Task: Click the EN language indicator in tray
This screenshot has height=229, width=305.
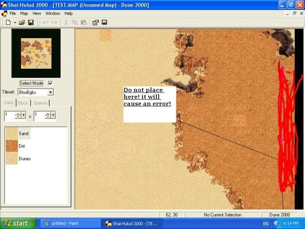Action: (x=265, y=224)
